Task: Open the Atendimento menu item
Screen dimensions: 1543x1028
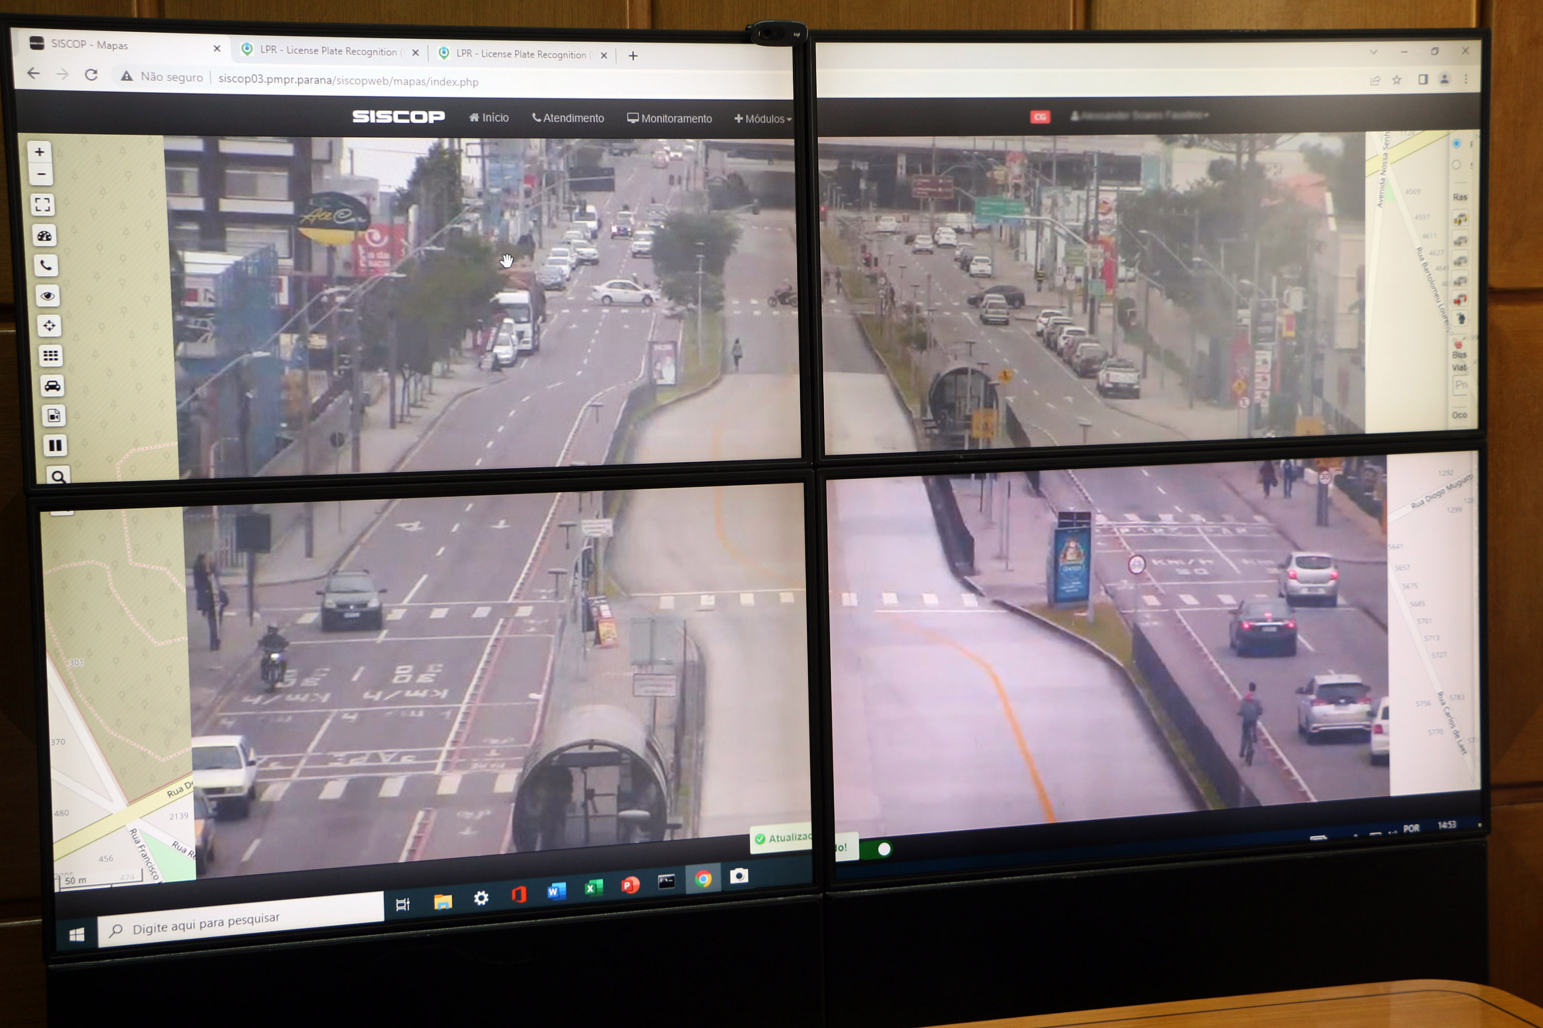Action: pos(567,118)
